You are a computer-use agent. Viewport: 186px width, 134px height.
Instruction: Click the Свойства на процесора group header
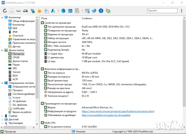pos(56,23)
